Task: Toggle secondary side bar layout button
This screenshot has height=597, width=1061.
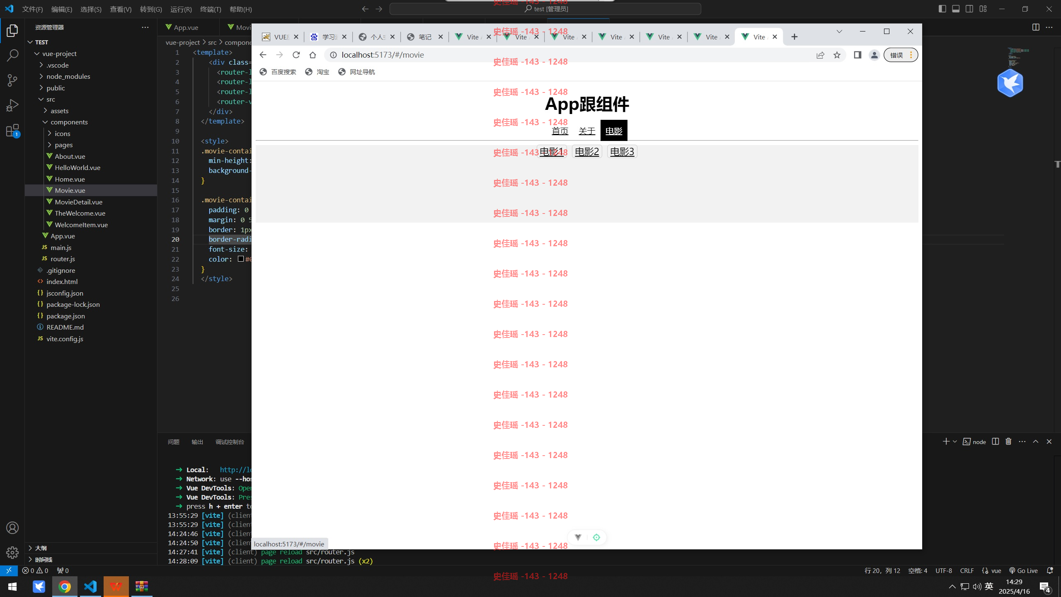Action: pos(969,9)
